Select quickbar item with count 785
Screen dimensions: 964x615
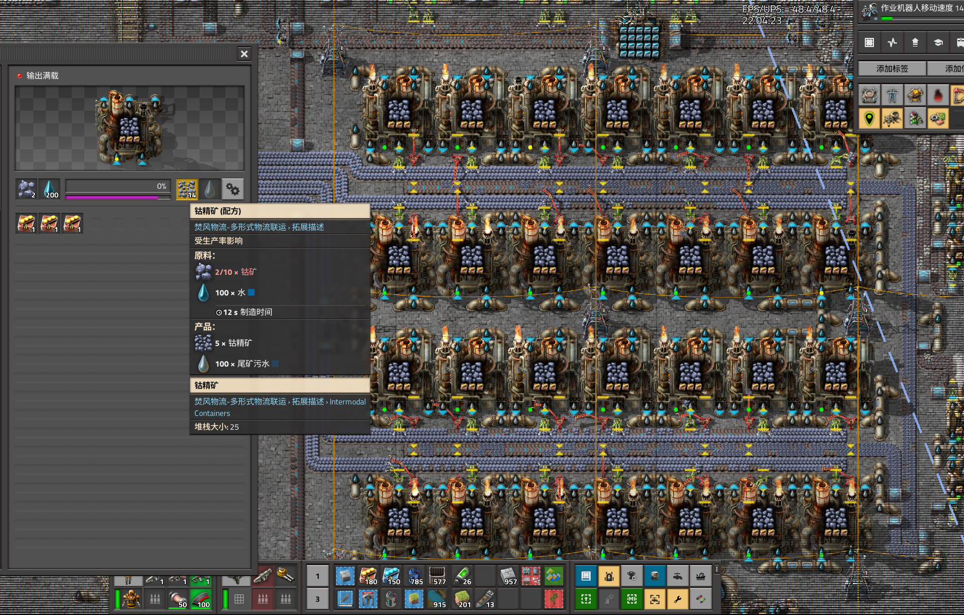[x=414, y=576]
